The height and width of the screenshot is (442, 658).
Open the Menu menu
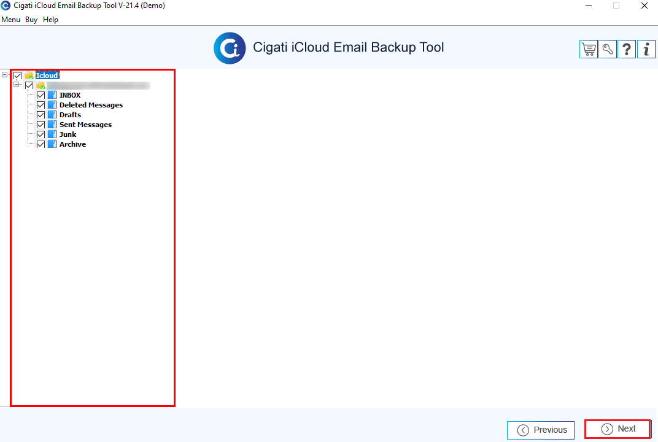[11, 20]
